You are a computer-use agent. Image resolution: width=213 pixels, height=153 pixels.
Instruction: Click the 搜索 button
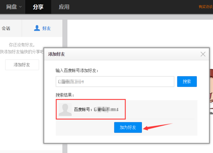point(187,82)
